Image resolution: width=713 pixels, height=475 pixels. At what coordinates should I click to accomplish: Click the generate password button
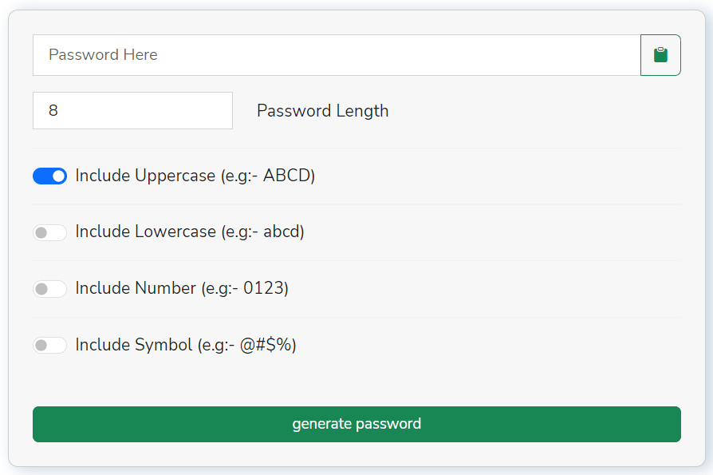(x=356, y=424)
